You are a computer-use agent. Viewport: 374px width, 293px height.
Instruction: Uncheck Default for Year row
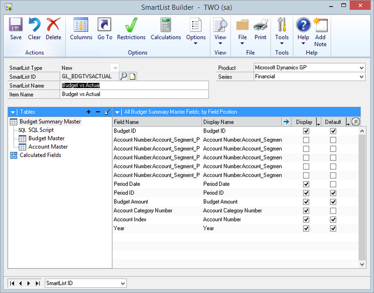[x=333, y=228]
